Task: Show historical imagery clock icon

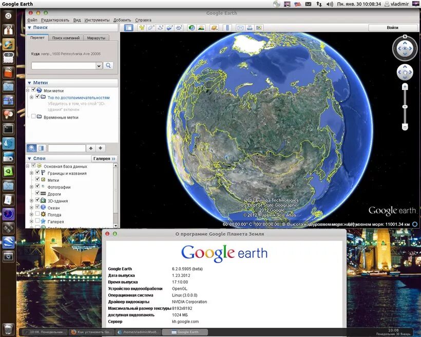Action: click(192, 27)
